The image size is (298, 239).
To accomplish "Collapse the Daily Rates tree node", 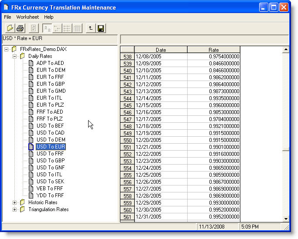I will pos(14,56).
